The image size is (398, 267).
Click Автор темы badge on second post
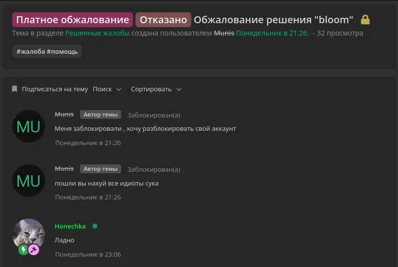pyautogui.click(x=100, y=169)
